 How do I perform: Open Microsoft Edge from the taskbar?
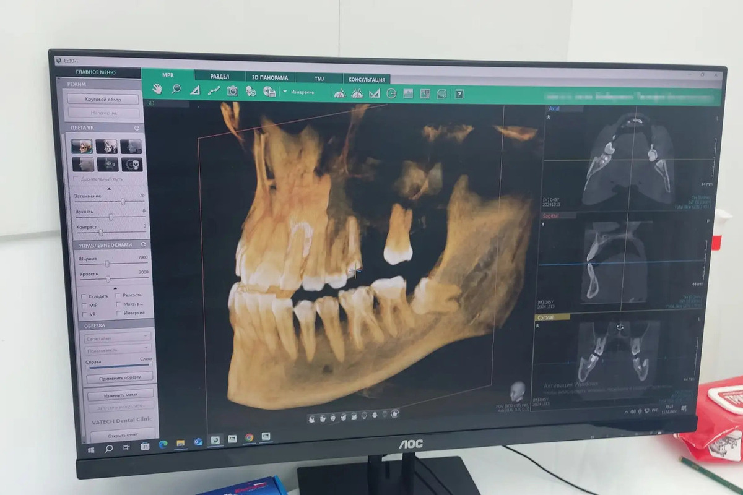(x=163, y=443)
